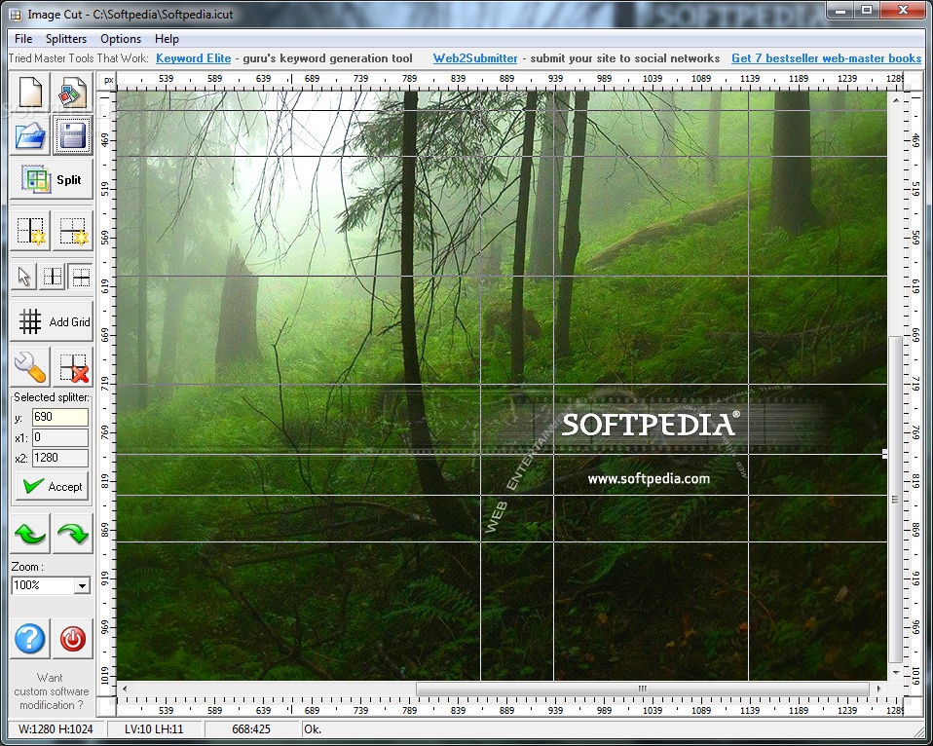
Task: Click the redo green arrow
Action: [73, 534]
